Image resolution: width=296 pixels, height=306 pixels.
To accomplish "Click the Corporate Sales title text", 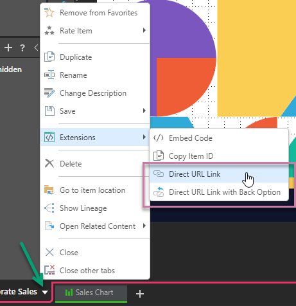I will point(19,292).
